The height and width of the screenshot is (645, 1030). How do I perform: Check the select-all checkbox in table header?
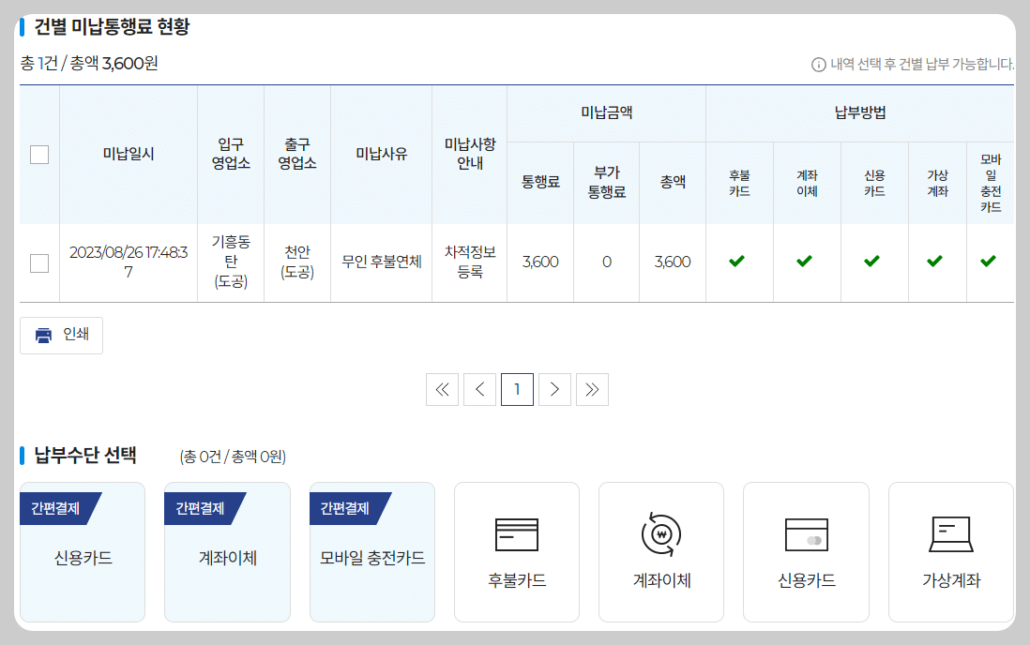coord(38,154)
